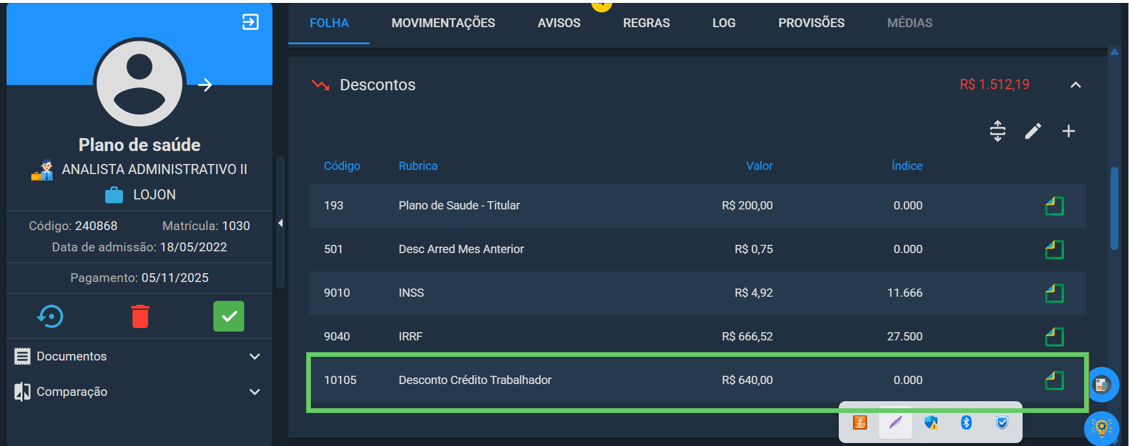Click the scrollbar up arrow

1114,53
